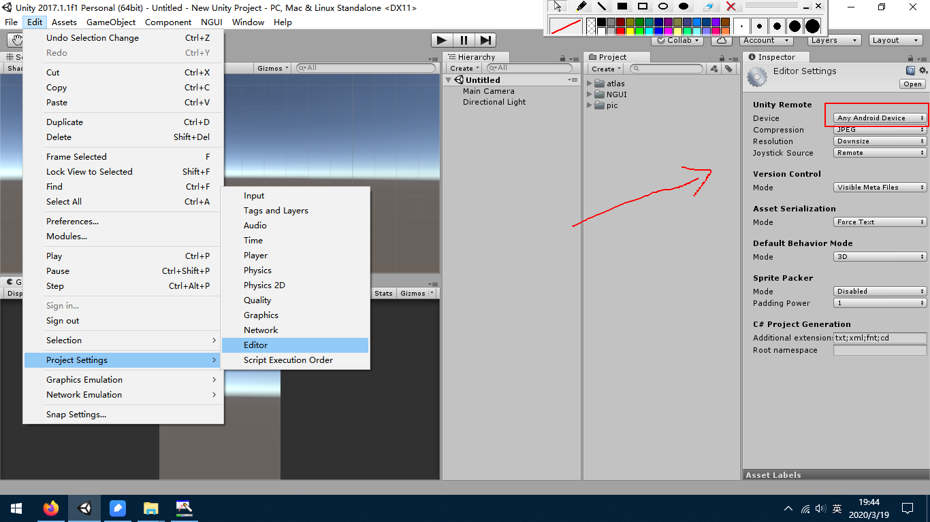Click the Pause button in Unity toolbar
930x522 pixels.
click(x=463, y=39)
